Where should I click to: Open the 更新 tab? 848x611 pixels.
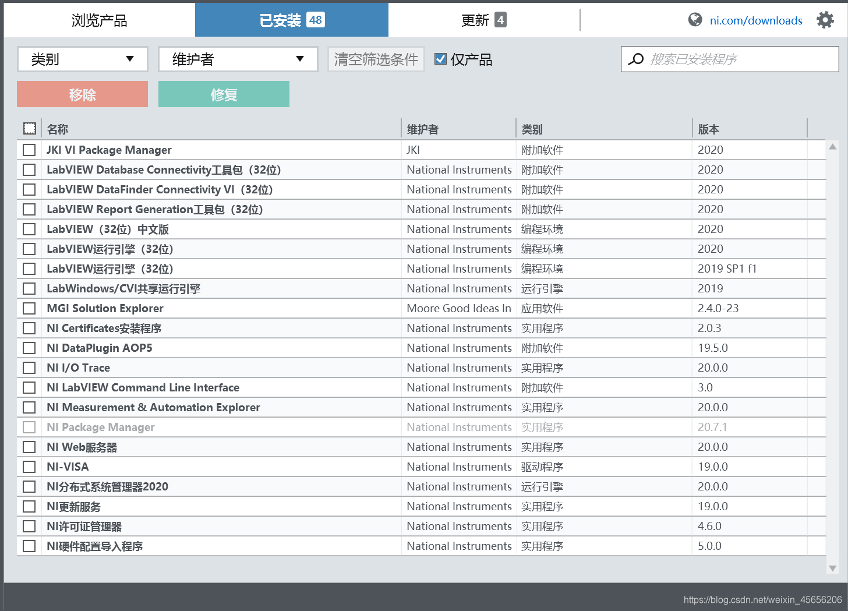(484, 20)
